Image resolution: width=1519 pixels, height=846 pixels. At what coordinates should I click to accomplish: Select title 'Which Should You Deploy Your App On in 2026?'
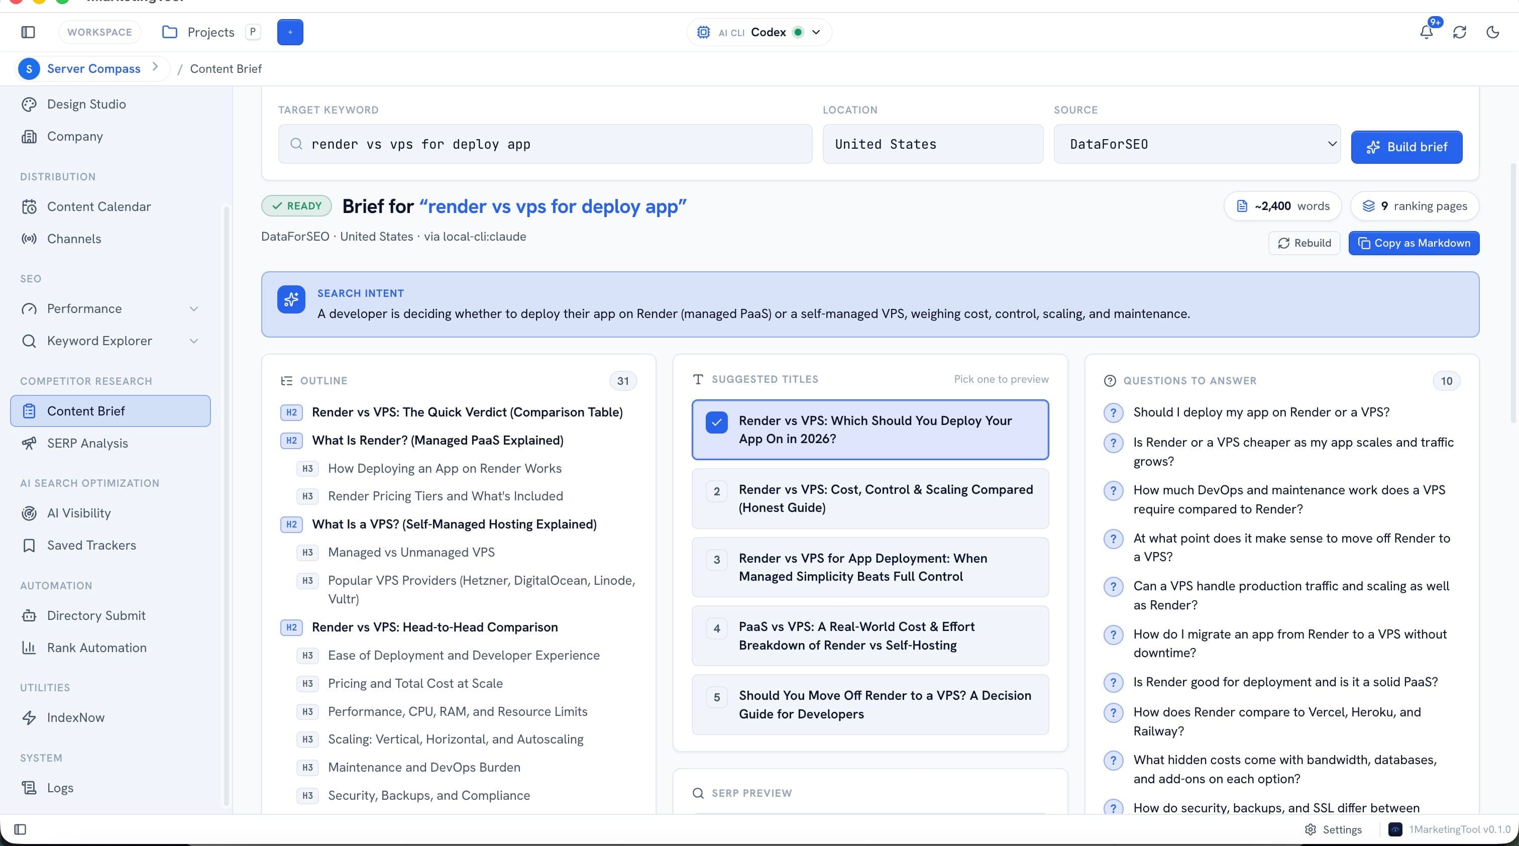click(x=870, y=430)
